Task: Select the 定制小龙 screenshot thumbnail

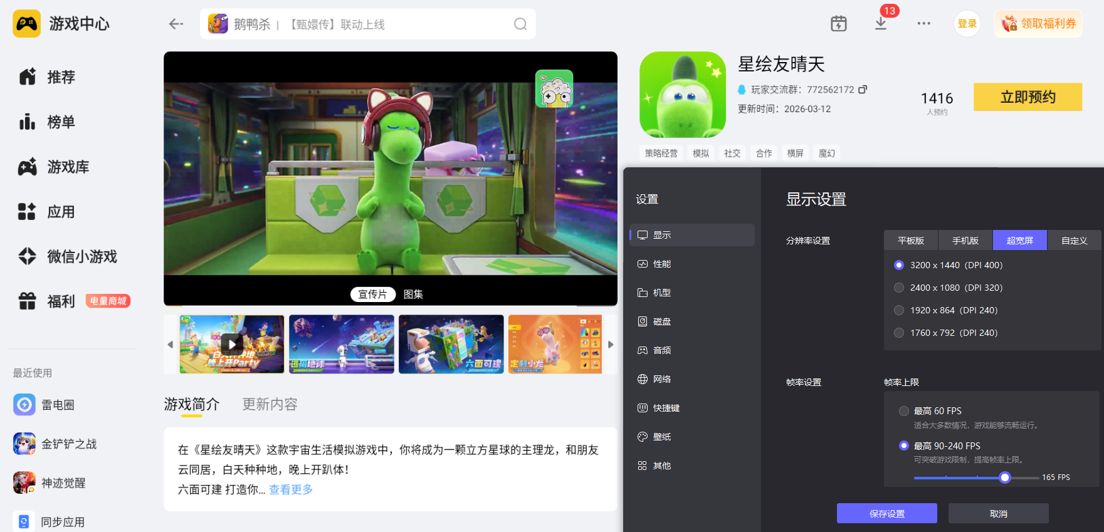Action: pyautogui.click(x=555, y=344)
